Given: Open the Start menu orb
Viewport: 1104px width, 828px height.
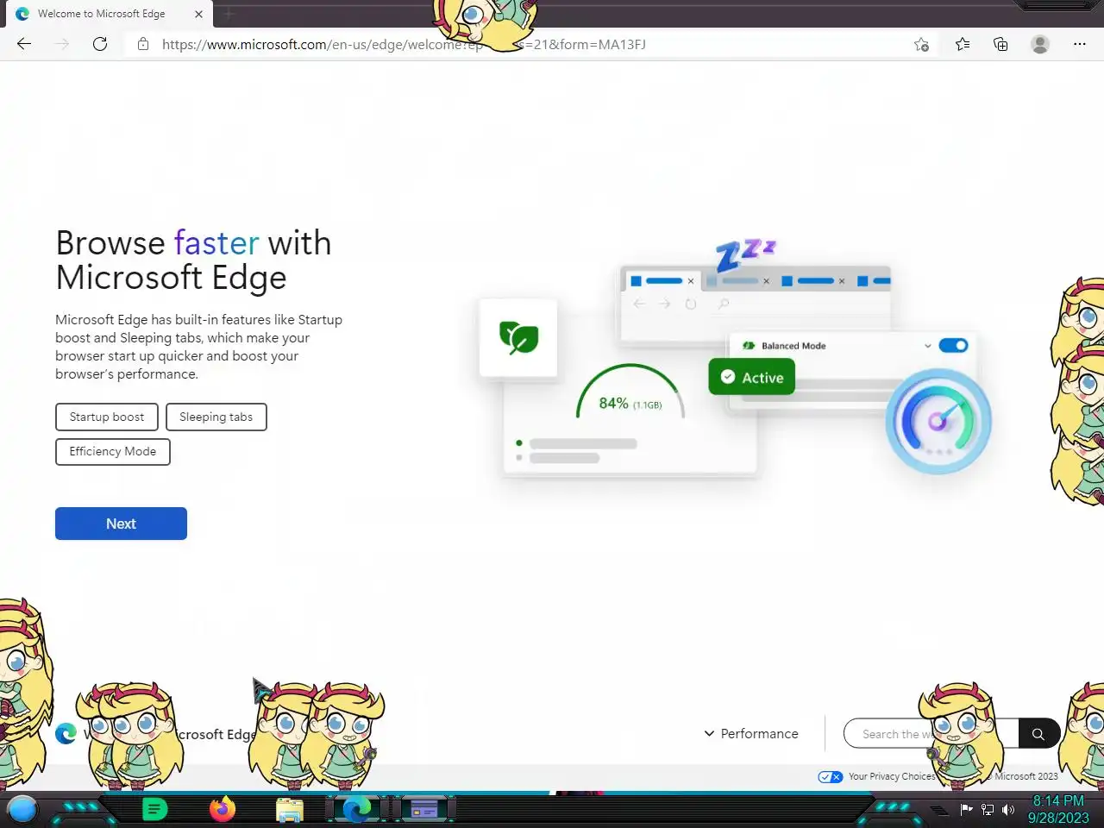Looking at the screenshot, I should tap(22, 810).
